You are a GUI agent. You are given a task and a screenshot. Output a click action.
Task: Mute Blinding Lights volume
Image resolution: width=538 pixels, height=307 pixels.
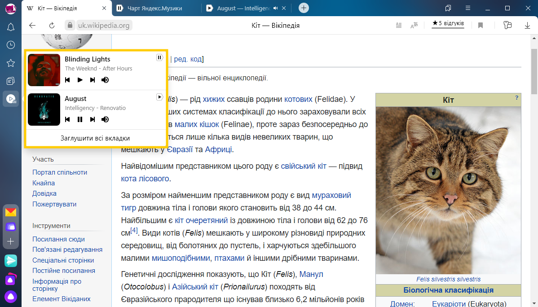pos(105,80)
